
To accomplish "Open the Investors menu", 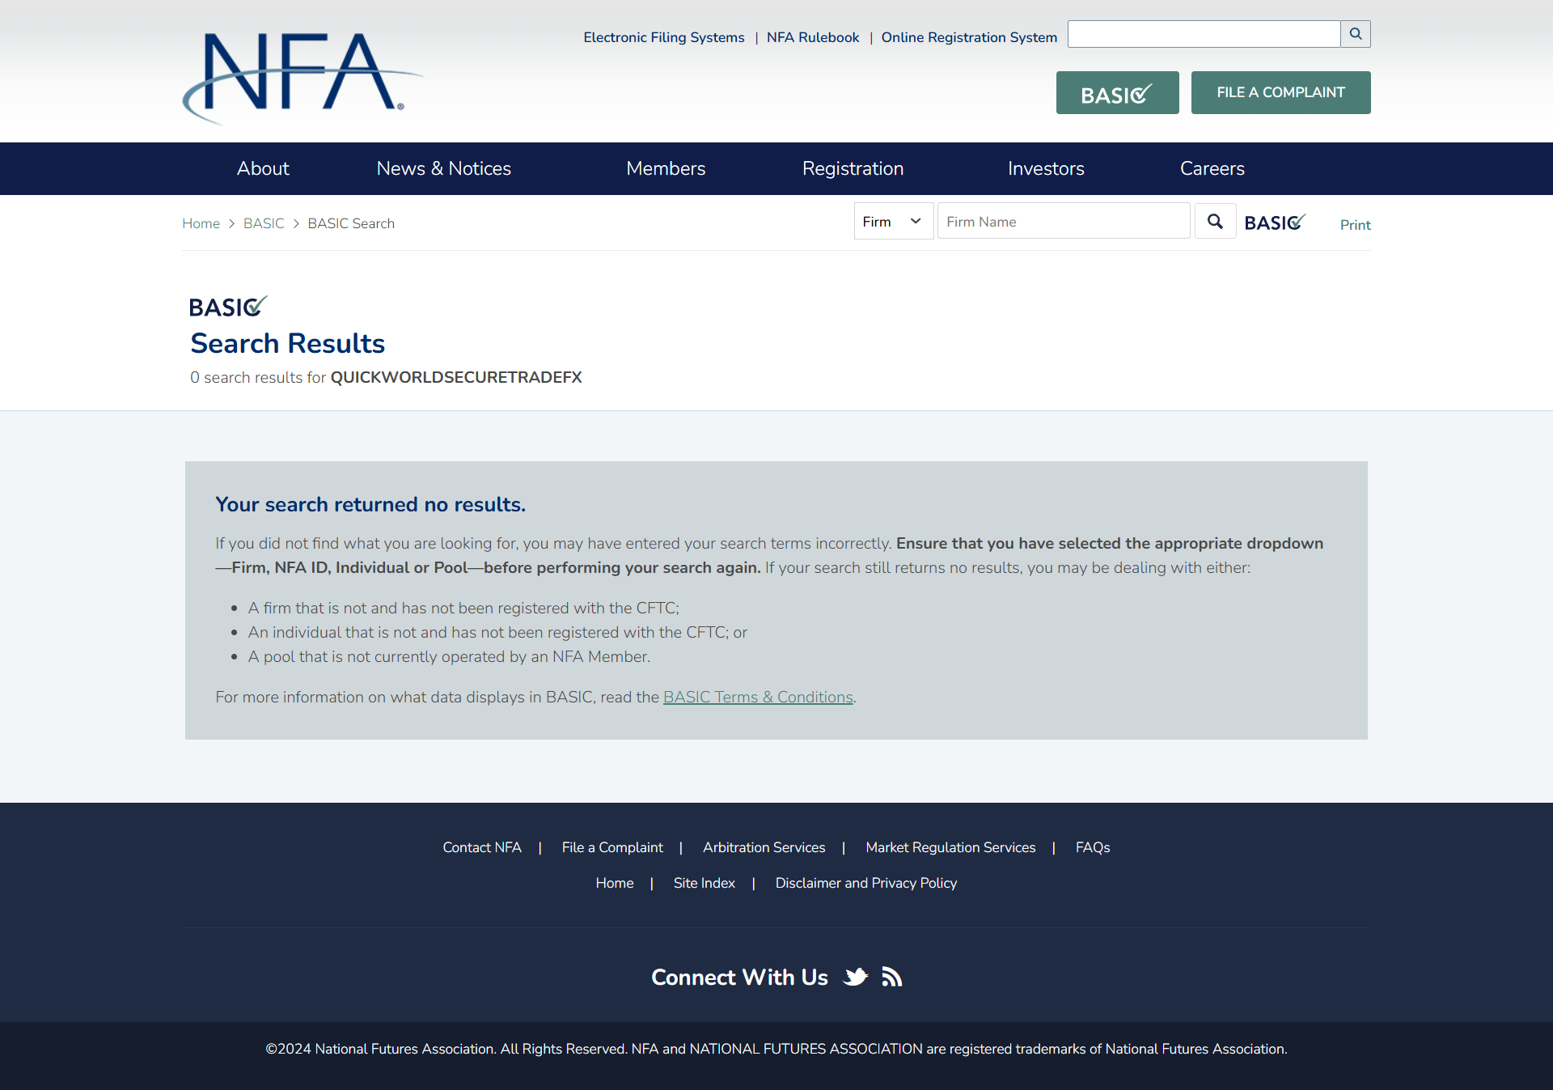I will coord(1046,168).
